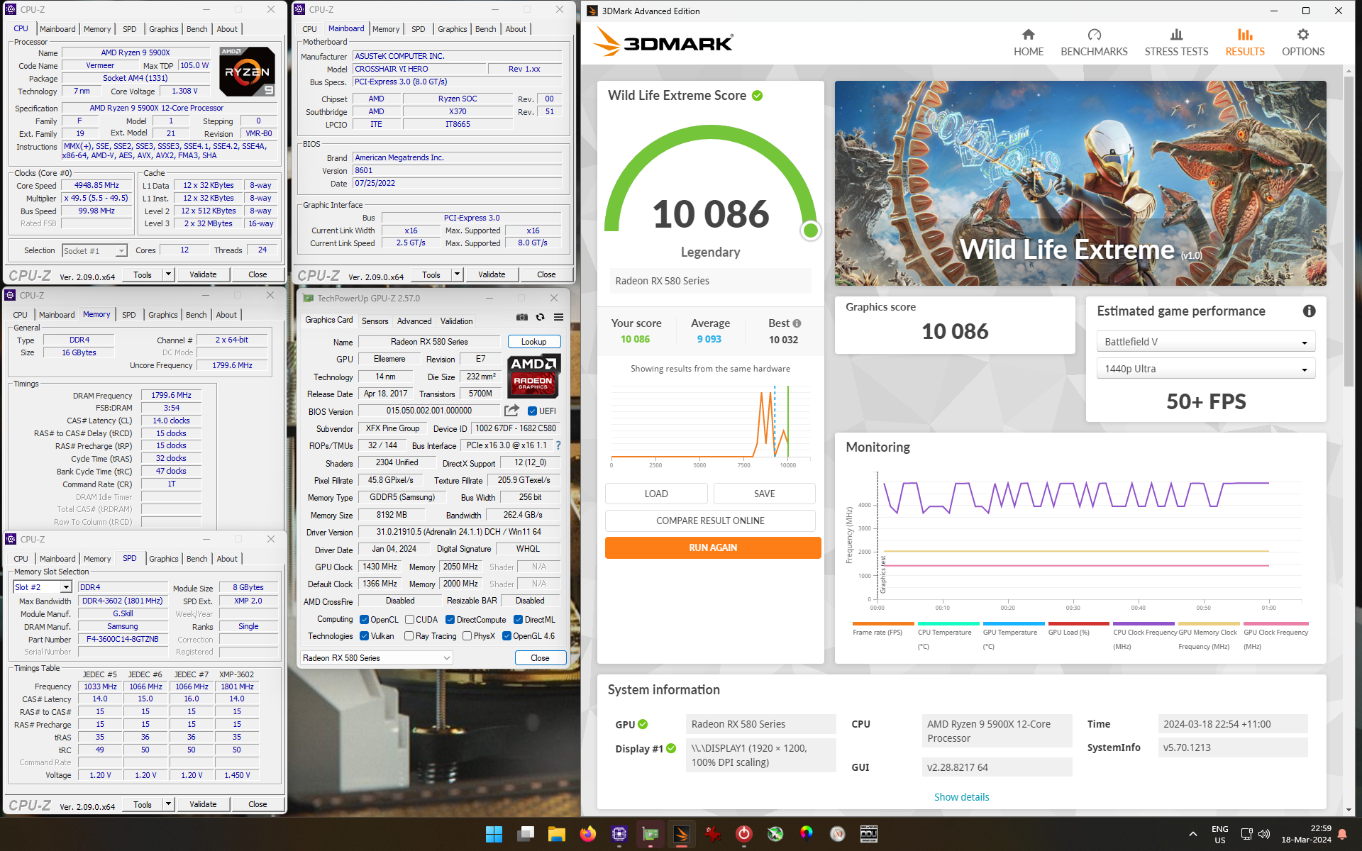Toggle the DirectCompute checkbox
This screenshot has width=1362, height=851.
click(450, 619)
